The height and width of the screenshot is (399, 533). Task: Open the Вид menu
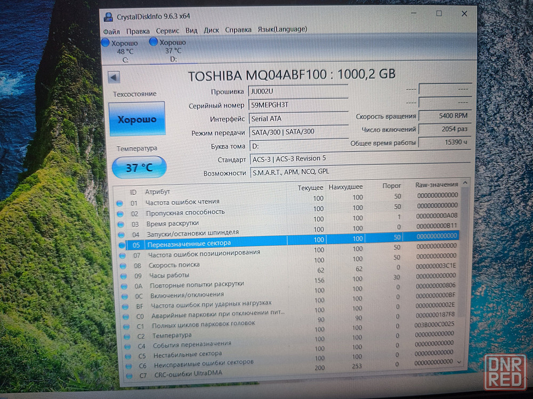tap(191, 30)
